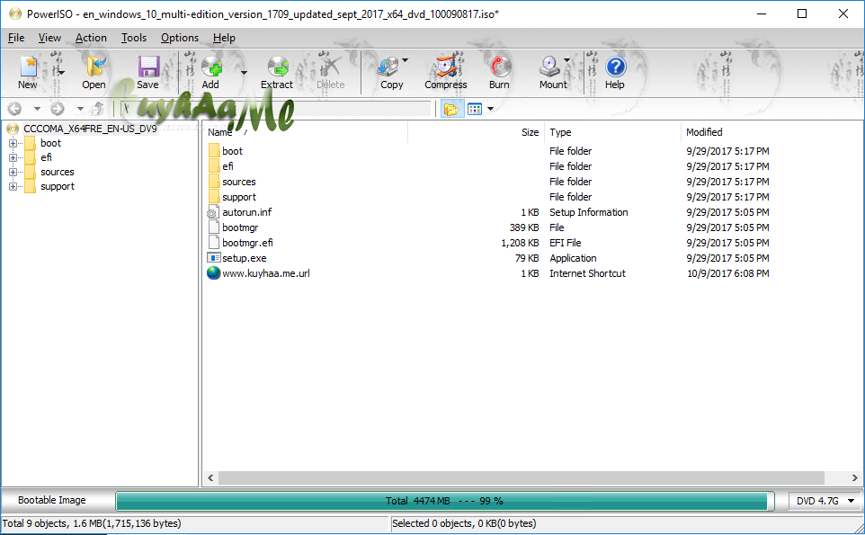Screen dimensions: 865x535
Task: Click the Delete toolbar icon
Action: tap(330, 67)
